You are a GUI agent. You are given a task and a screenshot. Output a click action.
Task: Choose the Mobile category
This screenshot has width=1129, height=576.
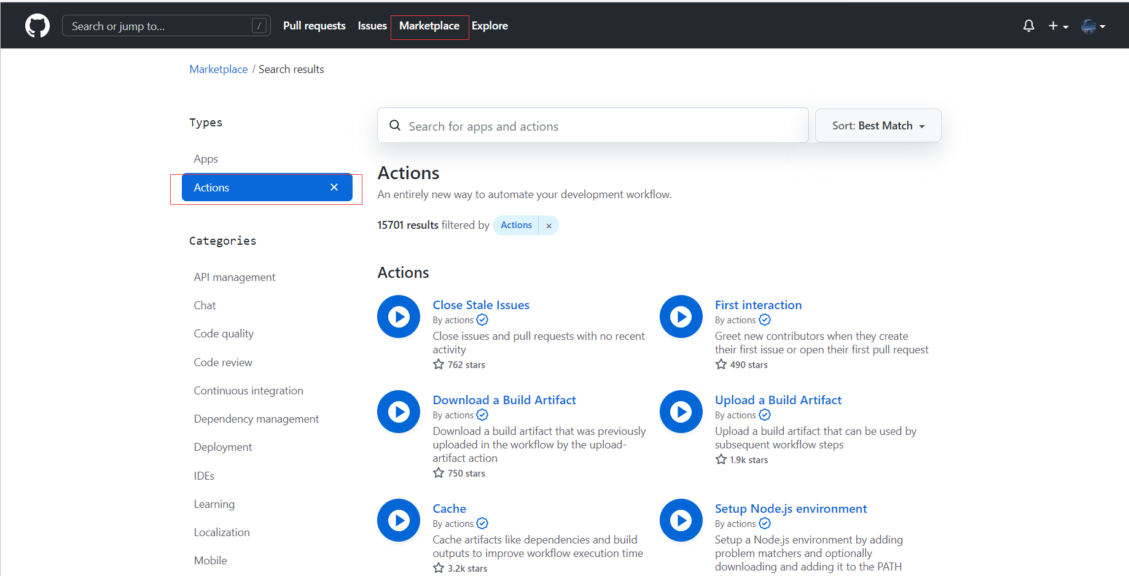(211, 561)
